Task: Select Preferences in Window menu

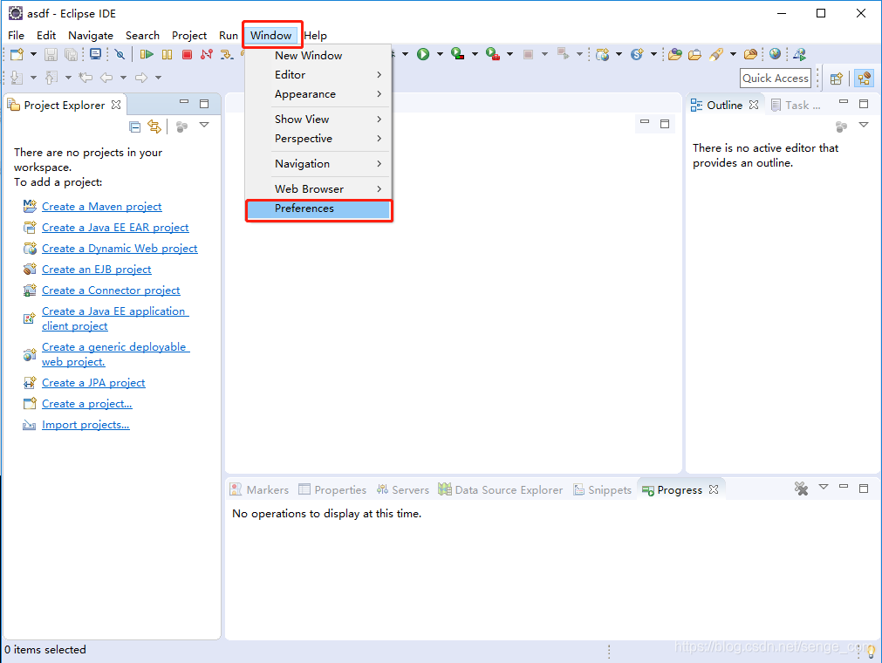Action: [319, 208]
